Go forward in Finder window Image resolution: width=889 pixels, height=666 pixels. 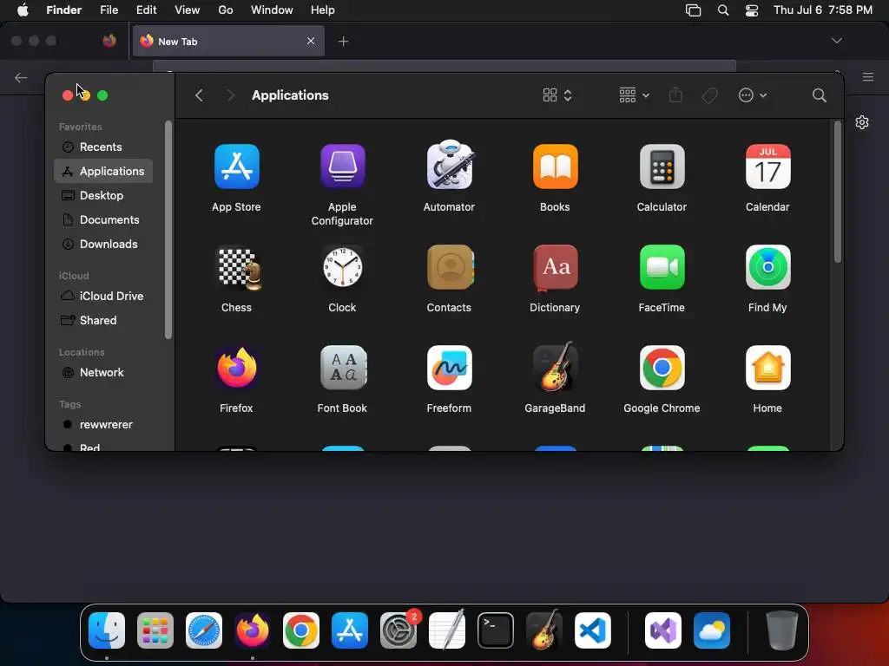(229, 95)
